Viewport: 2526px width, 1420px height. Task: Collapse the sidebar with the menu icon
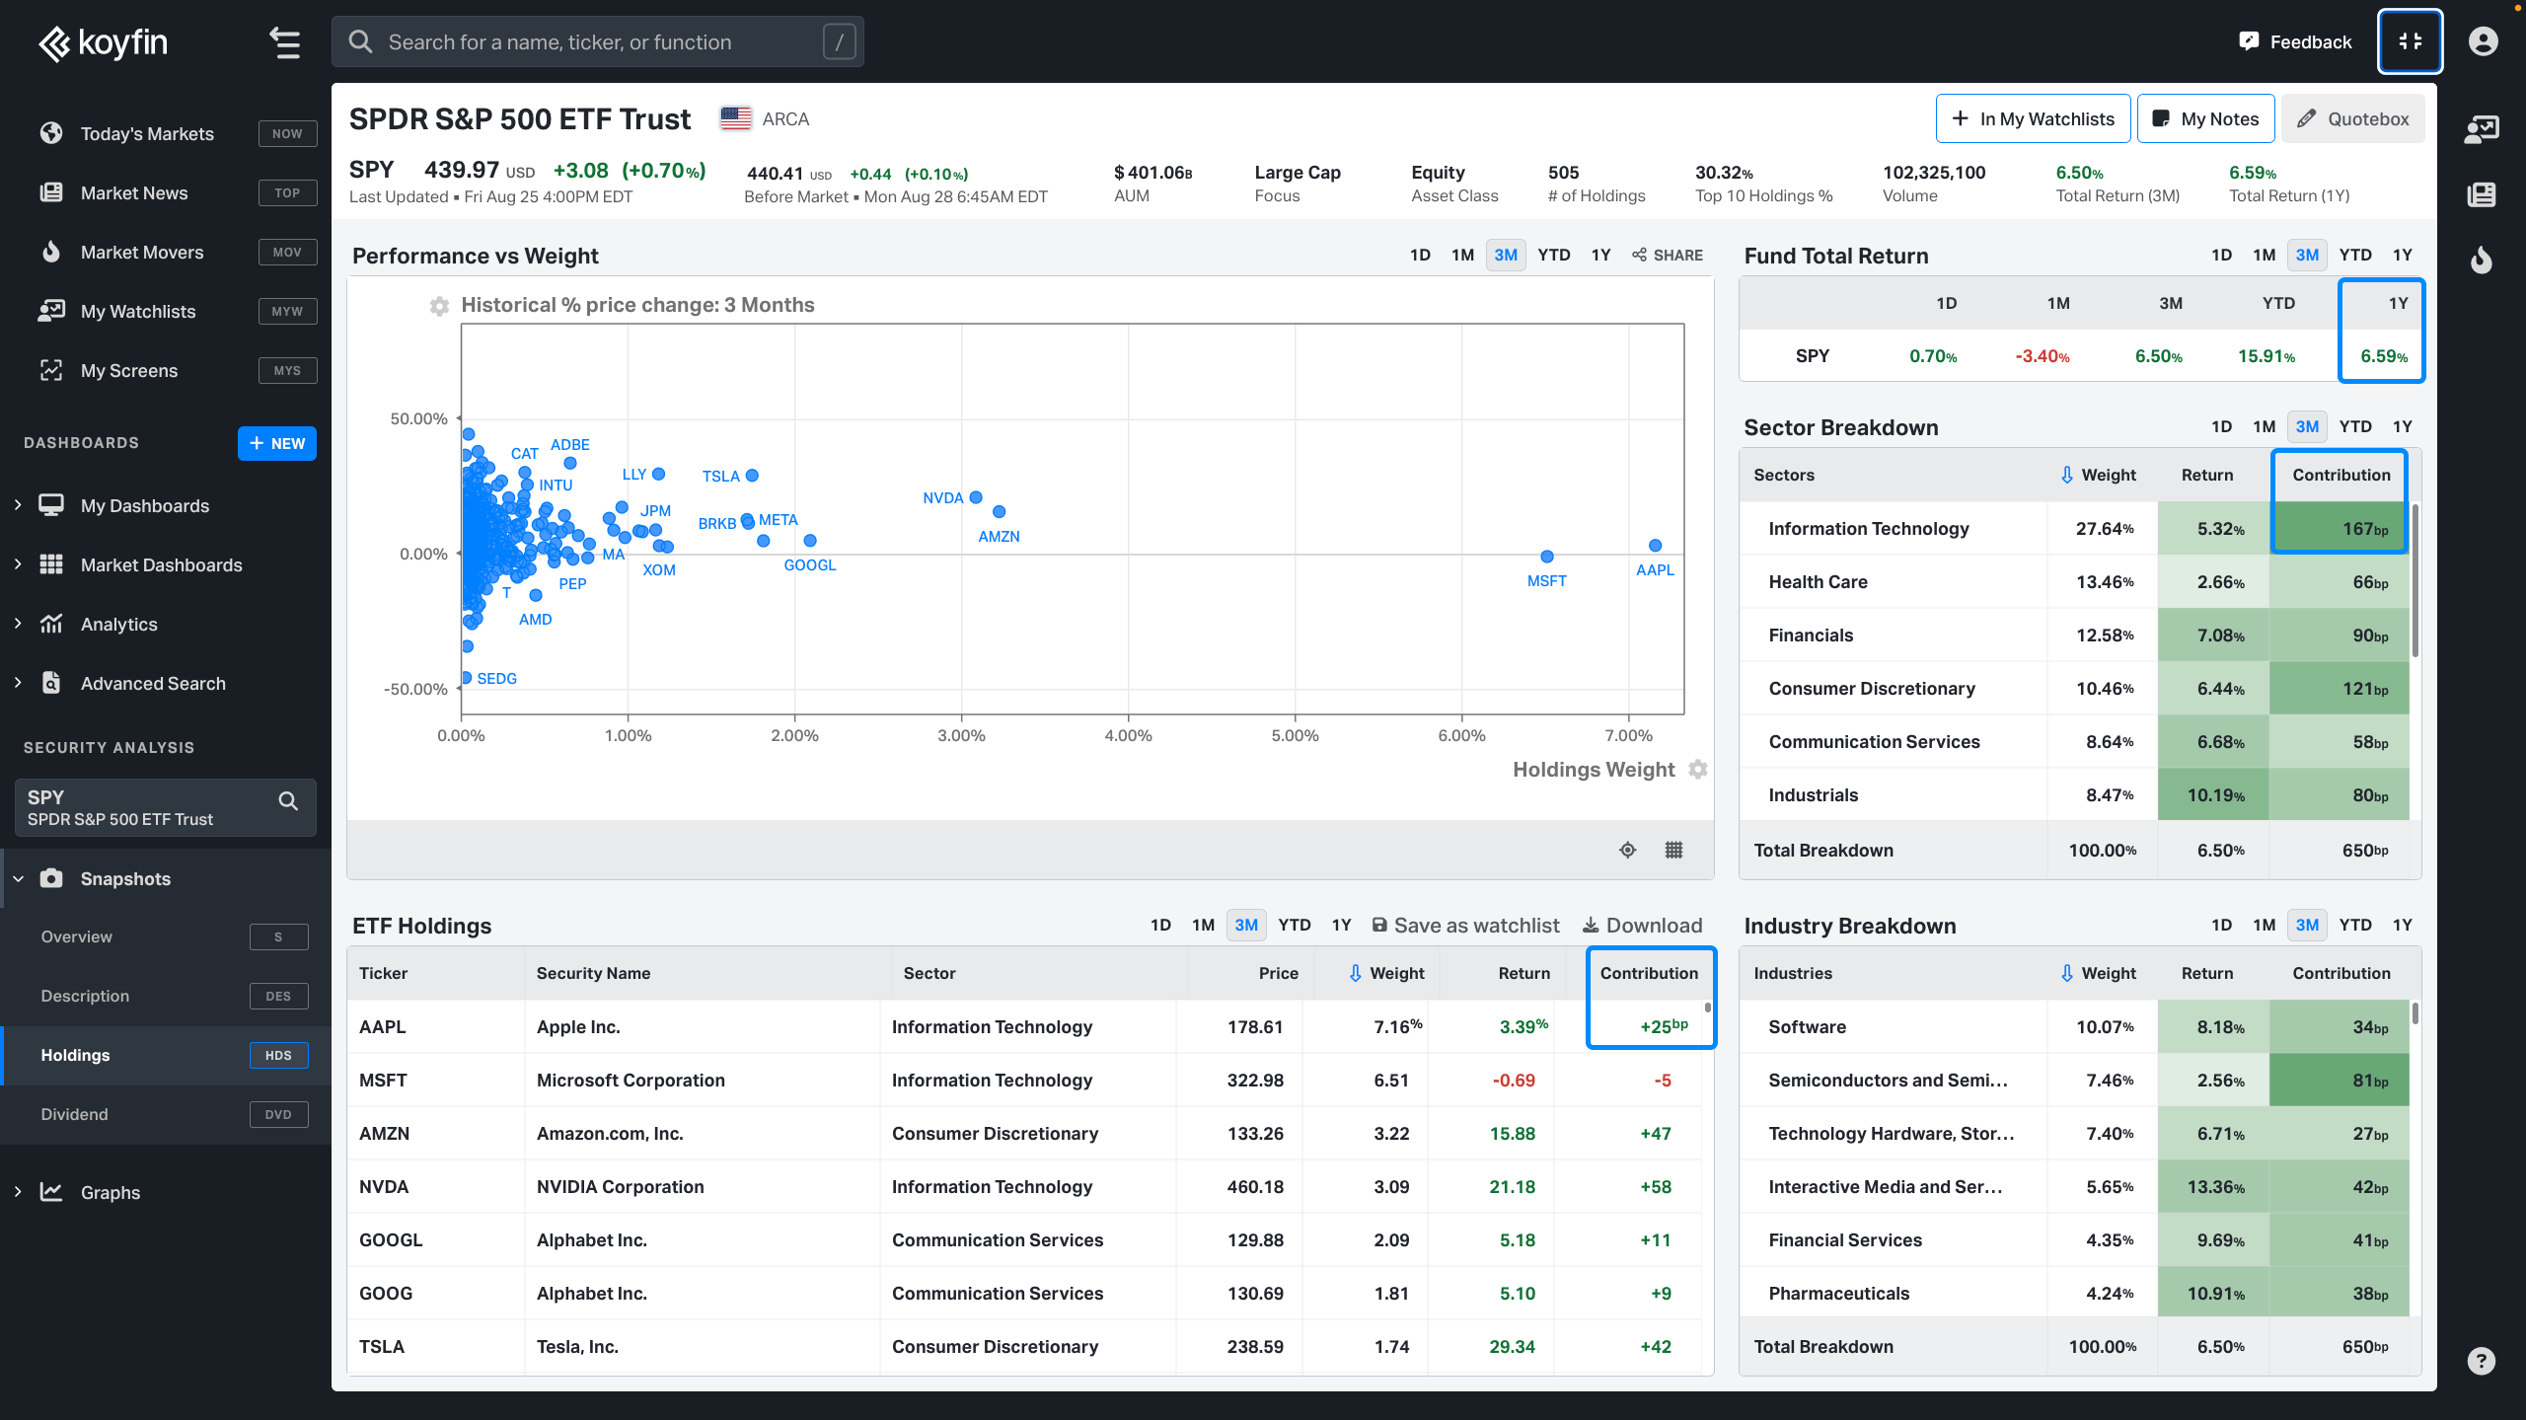pyautogui.click(x=285, y=42)
